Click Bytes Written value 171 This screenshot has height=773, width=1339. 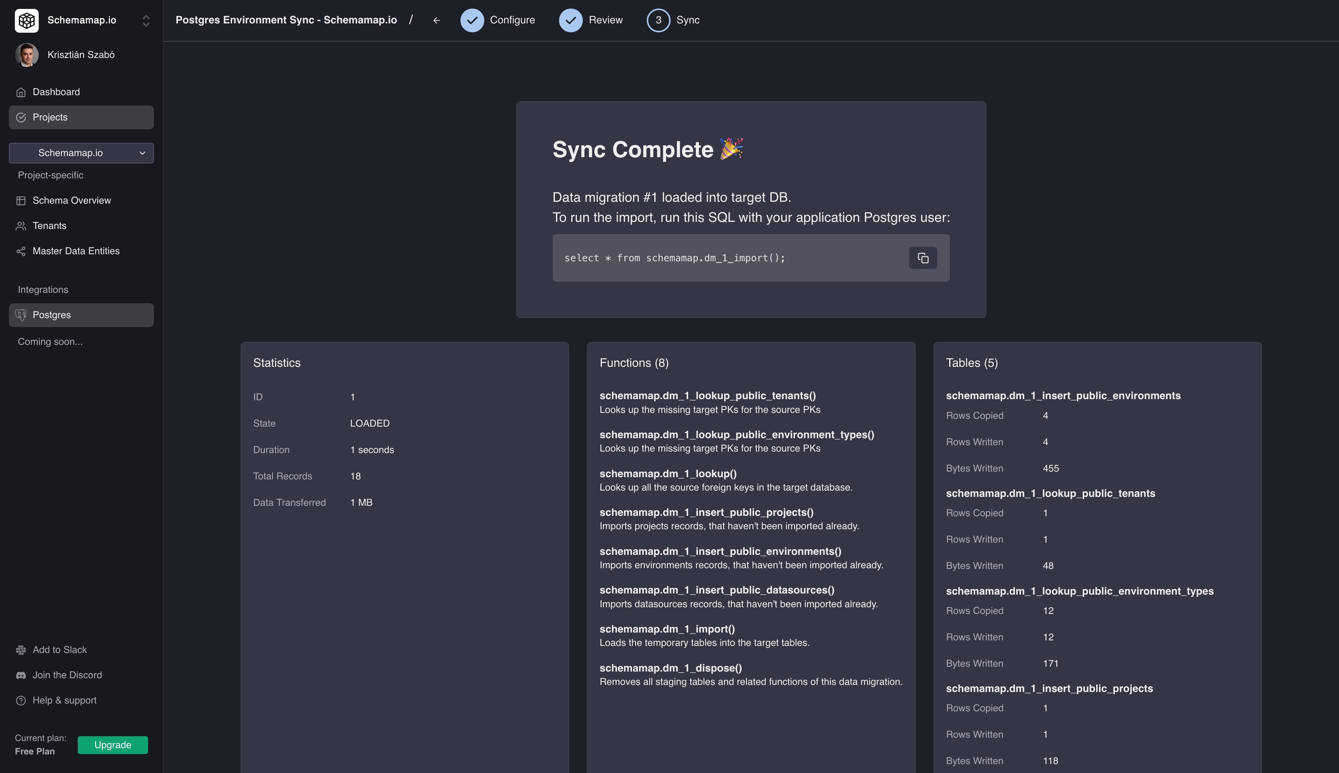tap(1050, 664)
